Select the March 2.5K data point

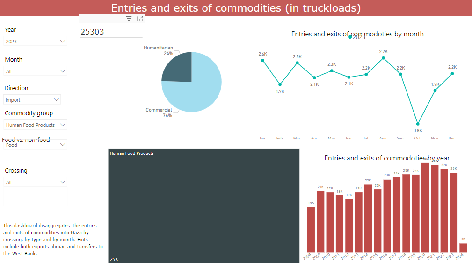(x=297, y=63)
